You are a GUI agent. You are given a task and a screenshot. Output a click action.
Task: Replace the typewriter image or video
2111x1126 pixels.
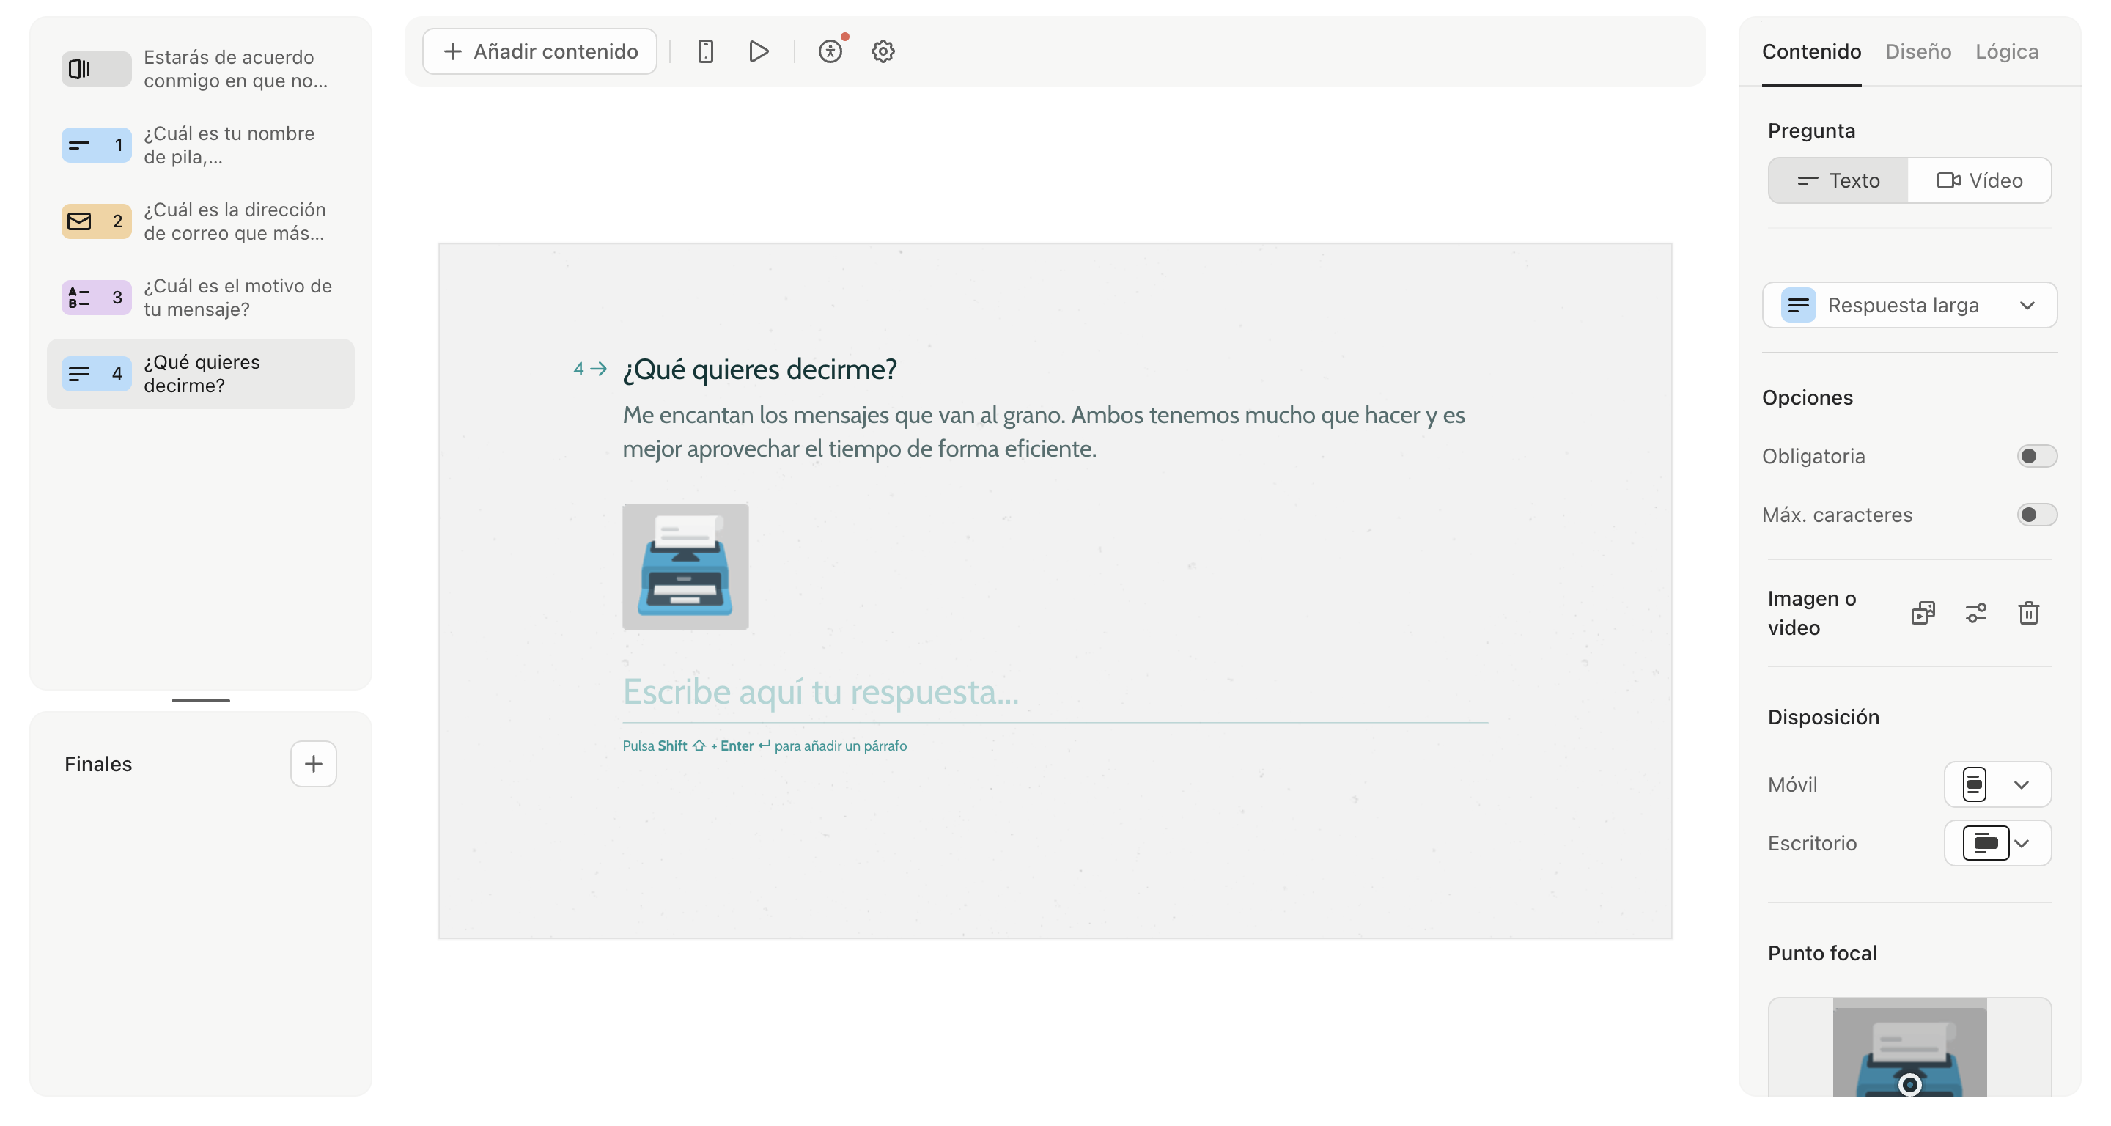[x=1923, y=613]
